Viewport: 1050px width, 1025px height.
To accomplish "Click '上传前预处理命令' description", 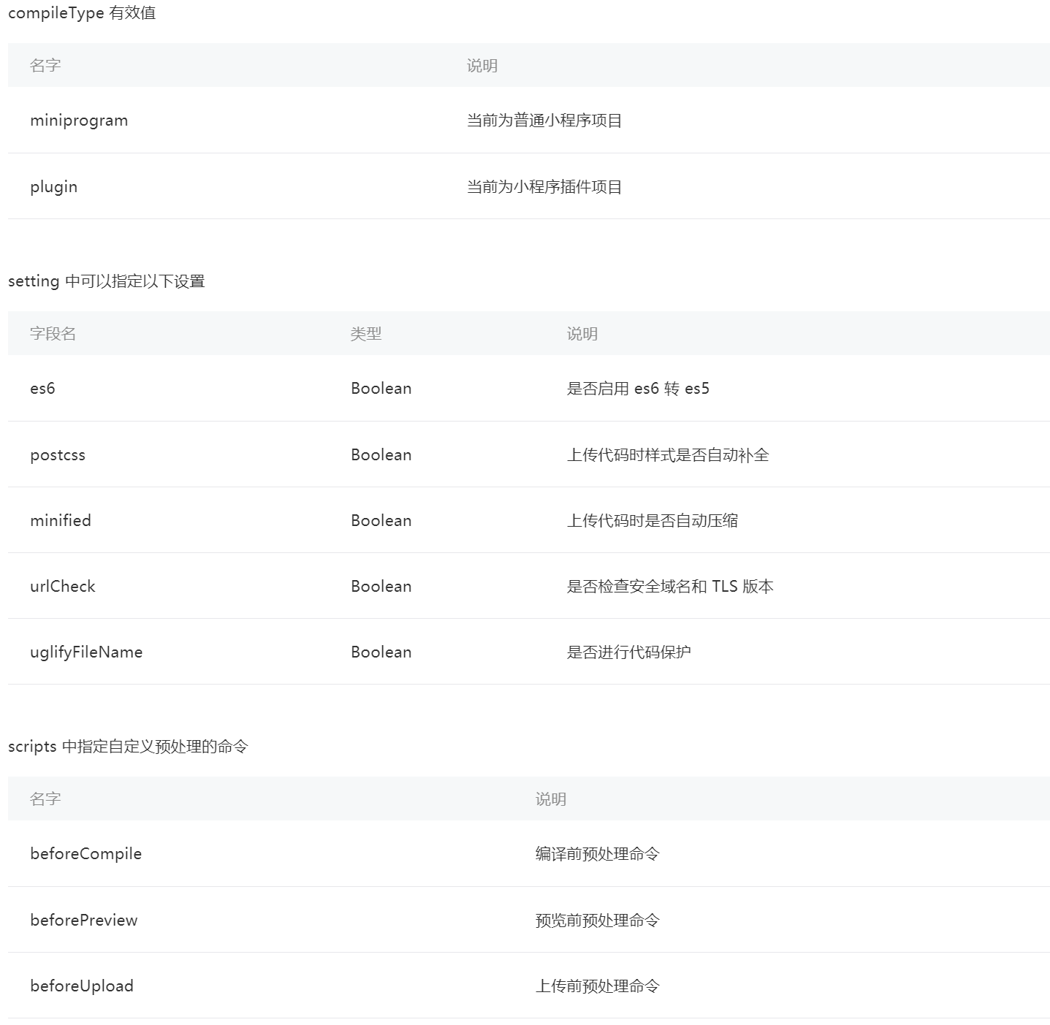I will click(x=598, y=986).
